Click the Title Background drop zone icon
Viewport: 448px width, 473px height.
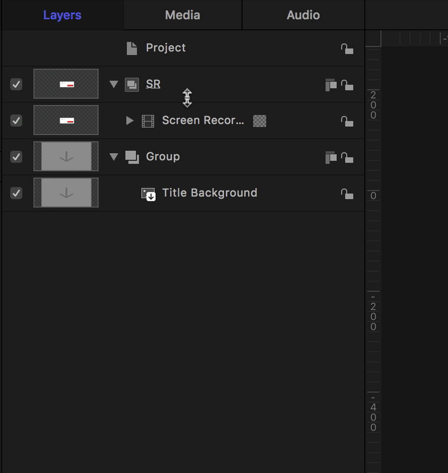point(148,194)
